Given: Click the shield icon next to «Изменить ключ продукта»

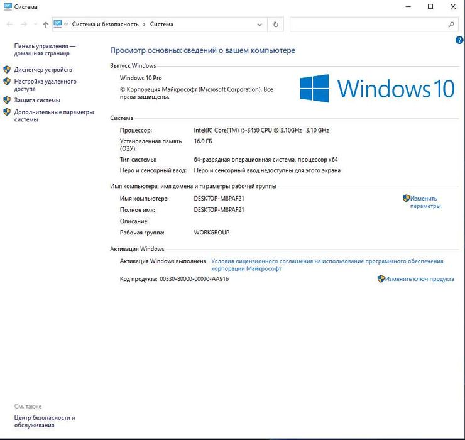Looking at the screenshot, I should click(x=381, y=279).
